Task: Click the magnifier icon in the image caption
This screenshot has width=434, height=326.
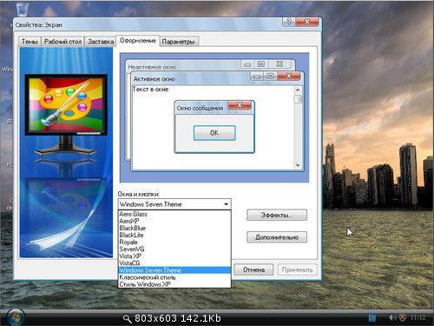Action: point(127,318)
